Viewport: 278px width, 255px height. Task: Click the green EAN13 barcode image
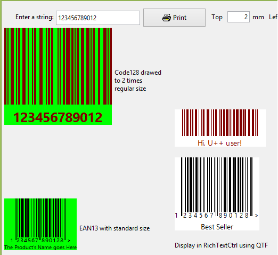tap(40, 224)
